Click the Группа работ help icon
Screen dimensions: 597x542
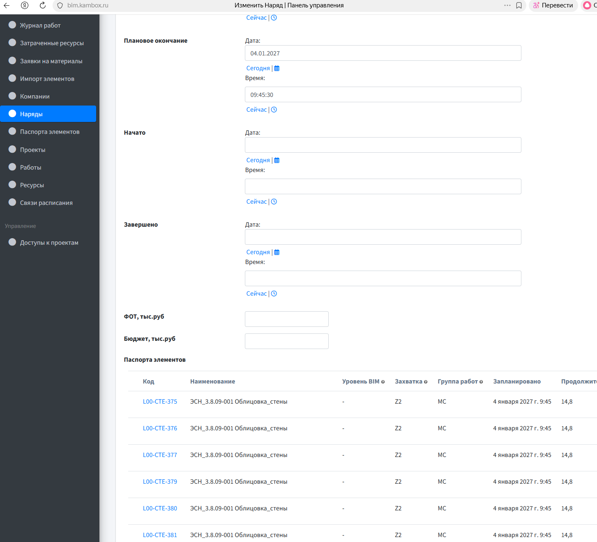481,382
